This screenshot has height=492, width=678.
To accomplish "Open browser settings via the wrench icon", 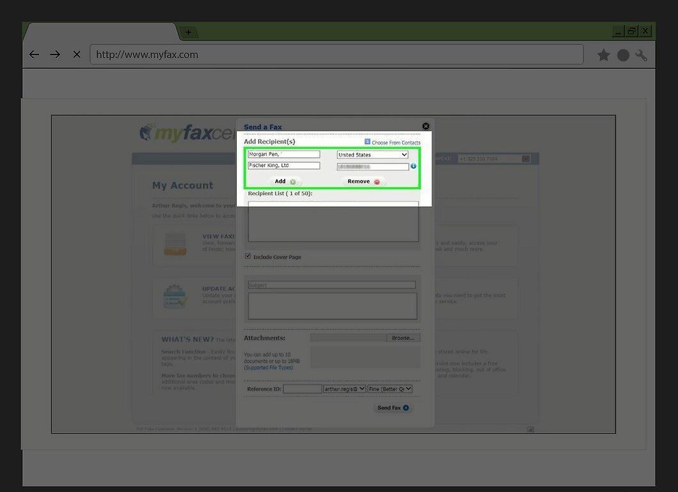I will (642, 55).
